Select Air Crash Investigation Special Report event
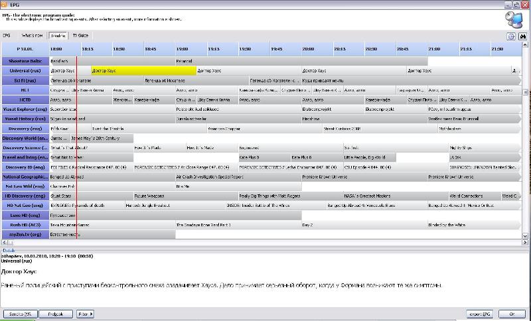The width and height of the screenshot is (531, 321). point(238,176)
